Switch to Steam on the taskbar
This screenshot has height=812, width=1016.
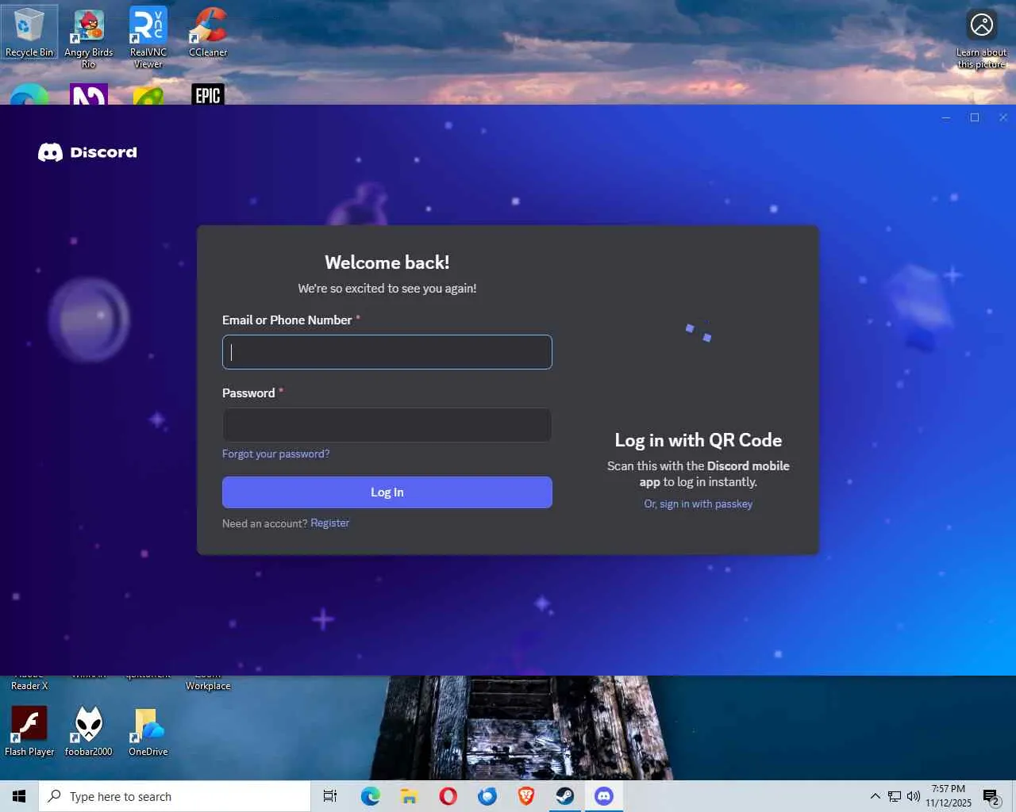pos(565,796)
